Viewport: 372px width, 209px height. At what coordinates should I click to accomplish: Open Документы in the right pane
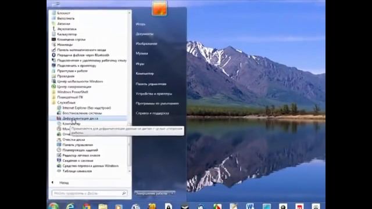[x=145, y=34]
